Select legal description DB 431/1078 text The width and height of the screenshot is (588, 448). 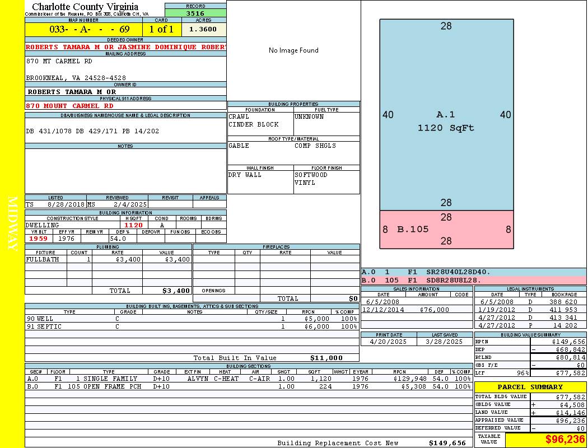(92, 131)
